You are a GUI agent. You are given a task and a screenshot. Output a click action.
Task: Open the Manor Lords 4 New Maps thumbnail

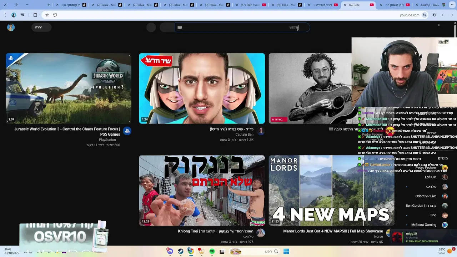pyautogui.click(x=331, y=191)
